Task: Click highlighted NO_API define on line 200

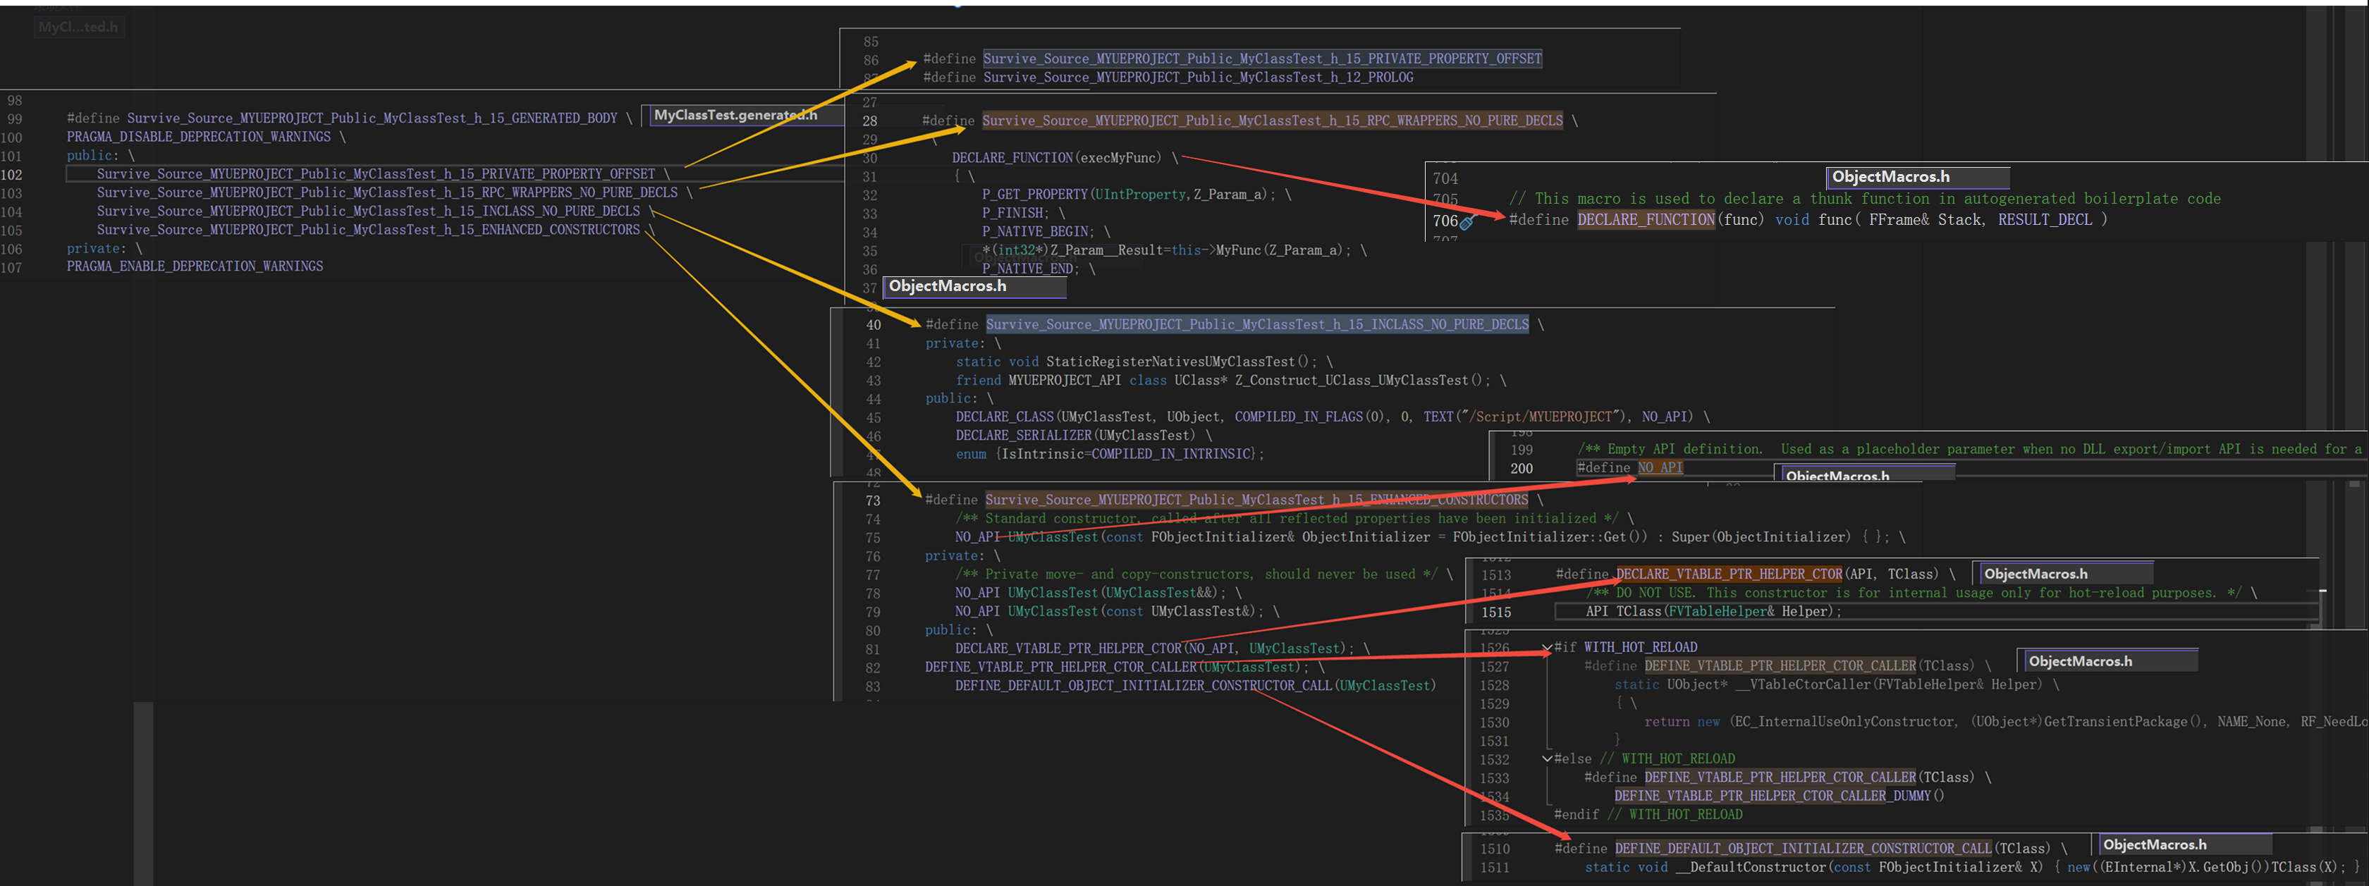Action: pyautogui.click(x=1660, y=468)
